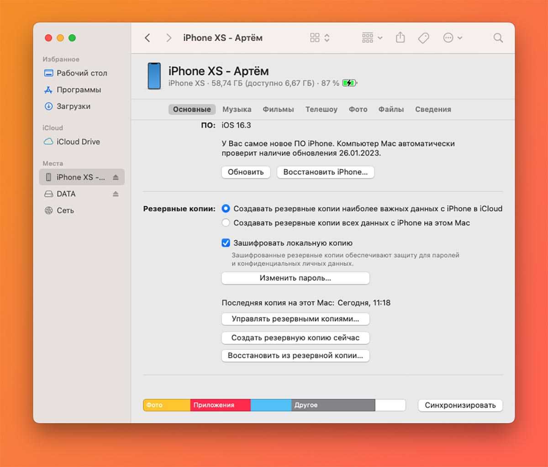Click the red Приложения storage segment
The image size is (548, 467).
(x=220, y=405)
